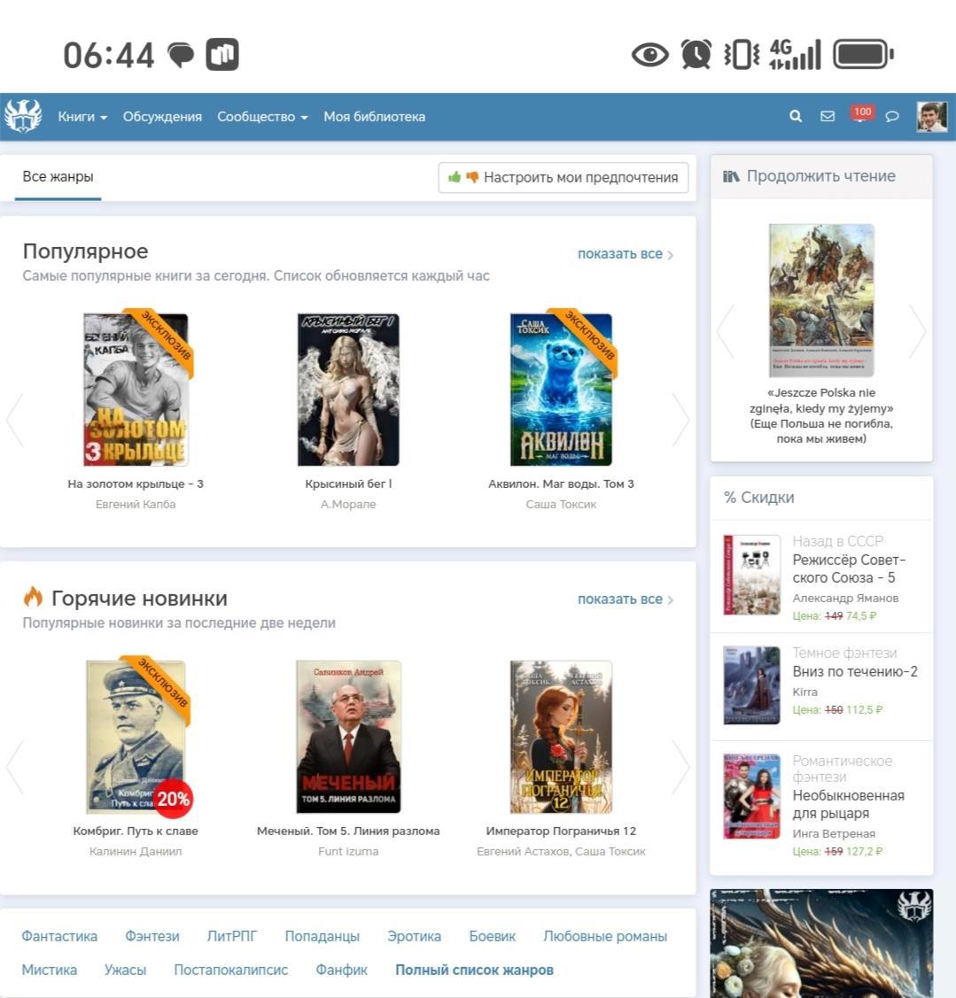956x998 pixels.
Task: Open author link Инга Ветреная
Action: click(834, 834)
